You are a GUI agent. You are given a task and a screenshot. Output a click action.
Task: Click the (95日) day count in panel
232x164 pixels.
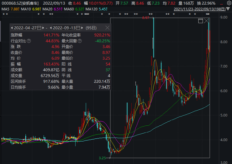point(91,28)
